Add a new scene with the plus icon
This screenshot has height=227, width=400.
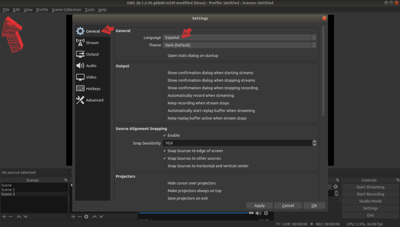(4, 216)
